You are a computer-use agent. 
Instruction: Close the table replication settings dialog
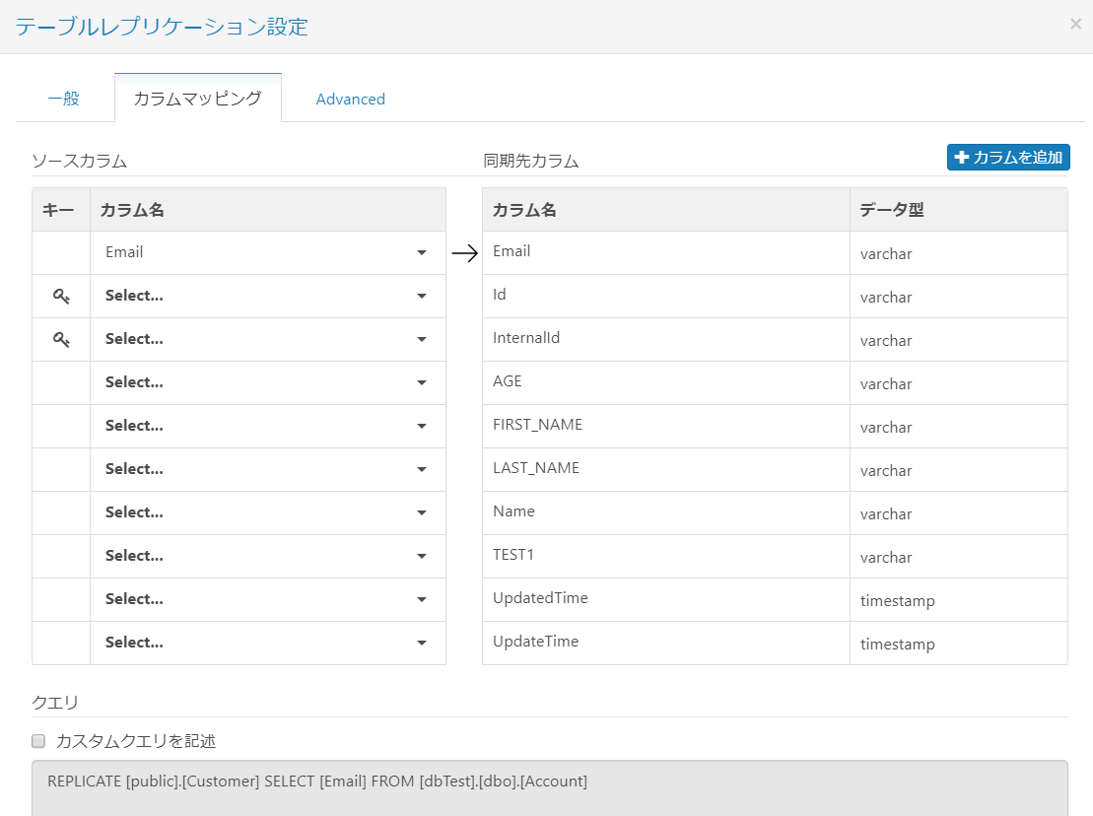click(x=1075, y=25)
